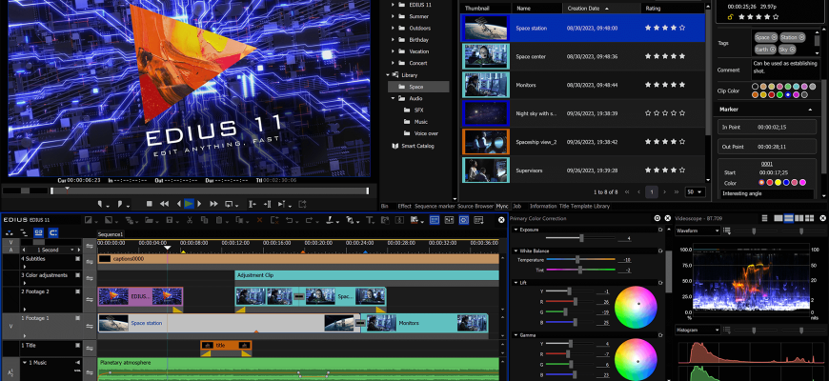Screen dimensions: 829x381
Task: Click the red X Delete icon
Action: (259, 219)
